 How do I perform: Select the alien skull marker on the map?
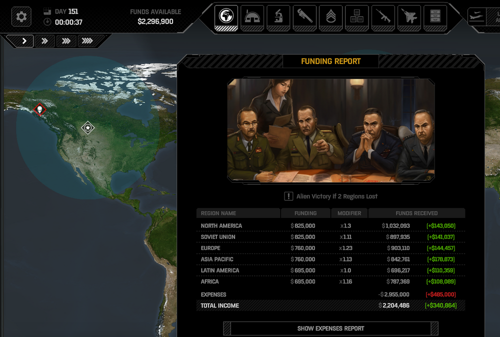pyautogui.click(x=40, y=110)
